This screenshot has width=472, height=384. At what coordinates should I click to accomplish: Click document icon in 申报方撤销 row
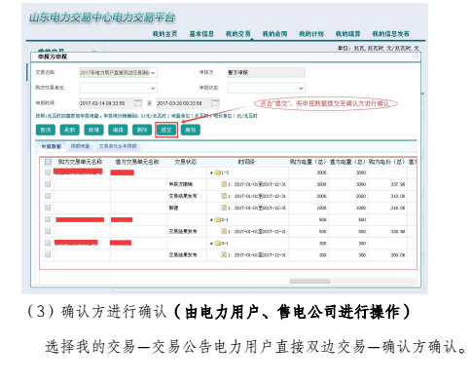click(224, 184)
